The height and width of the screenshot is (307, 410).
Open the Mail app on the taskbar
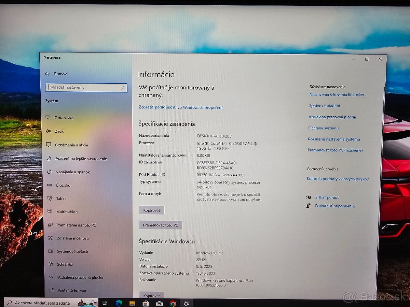click(x=159, y=303)
